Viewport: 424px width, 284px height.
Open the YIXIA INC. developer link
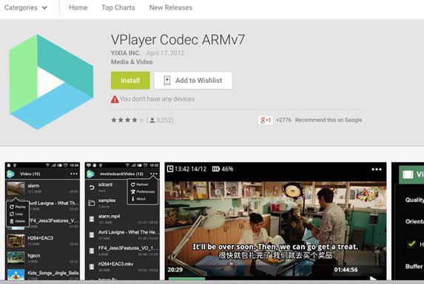pos(126,53)
